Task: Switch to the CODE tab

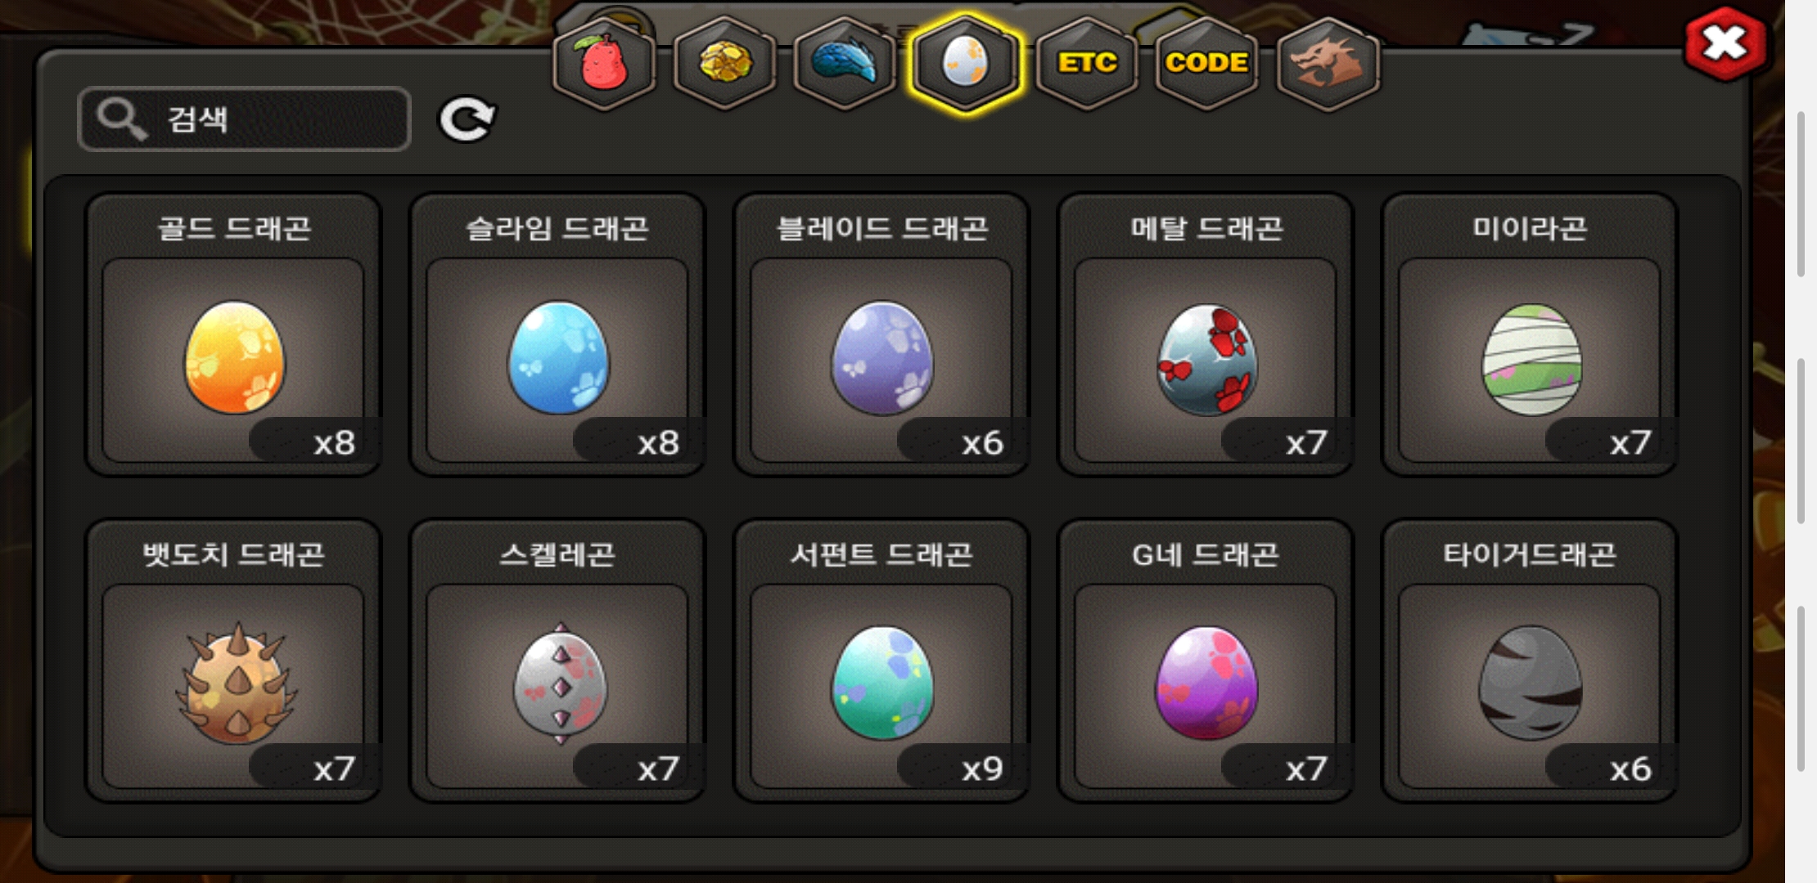Action: pyautogui.click(x=1206, y=64)
